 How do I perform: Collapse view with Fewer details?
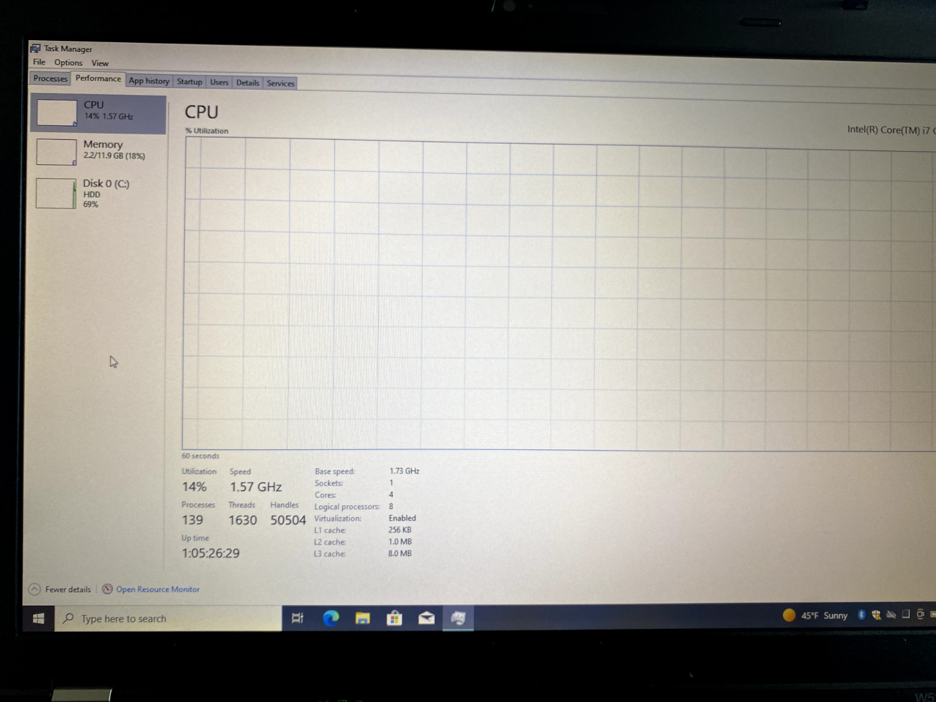click(x=60, y=589)
